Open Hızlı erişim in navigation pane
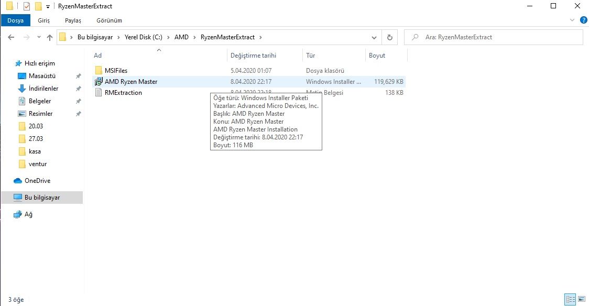The image size is (589, 306). pyautogui.click(x=39, y=63)
